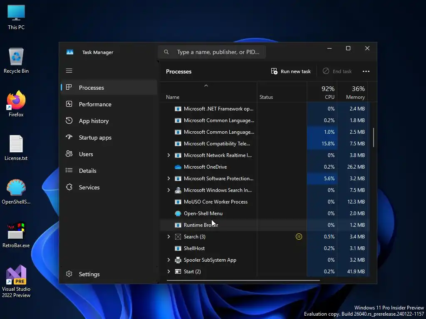Screen dimensions: 426x319
Task: Click the Spooler SubSystem printer icon
Action: 178,260
